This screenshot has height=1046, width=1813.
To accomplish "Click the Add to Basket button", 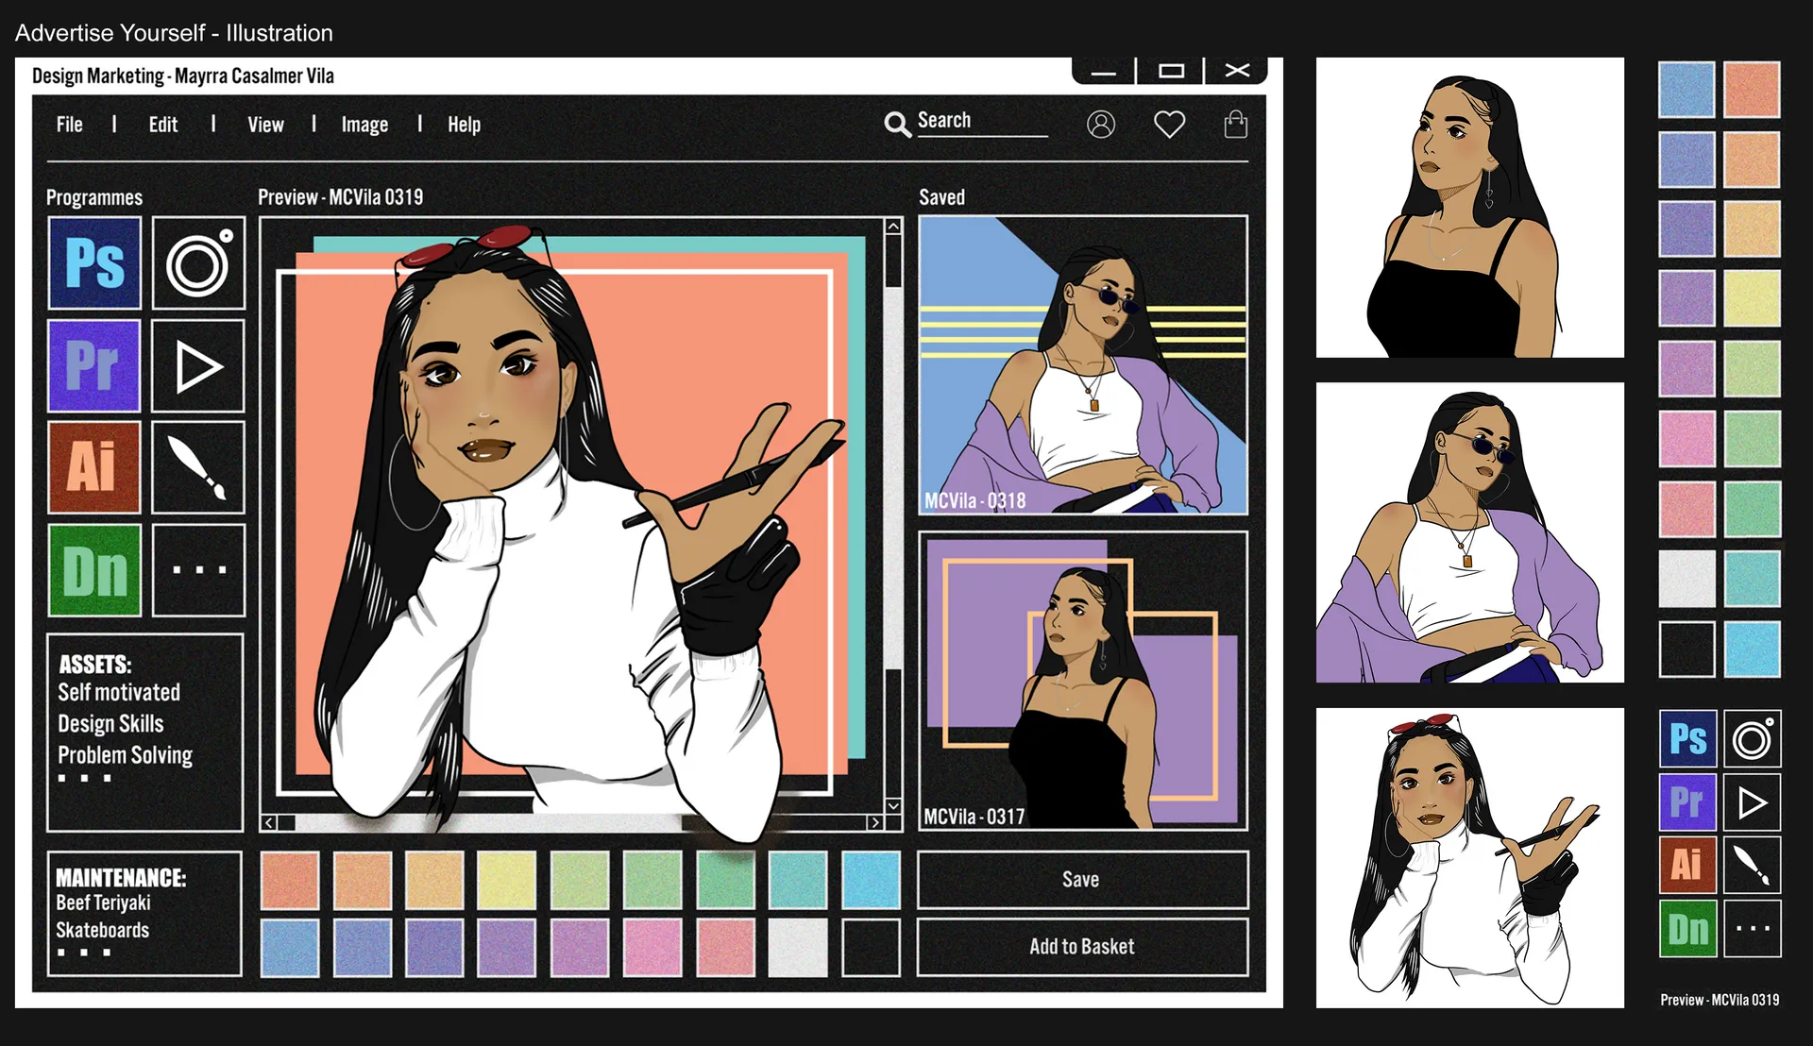I will pos(1082,946).
